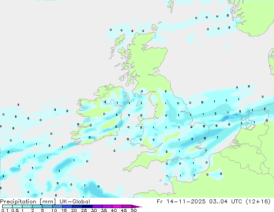Click the 45–50 mm legend color swatch
Viewport: 274px width, 212px height.
(127, 206)
